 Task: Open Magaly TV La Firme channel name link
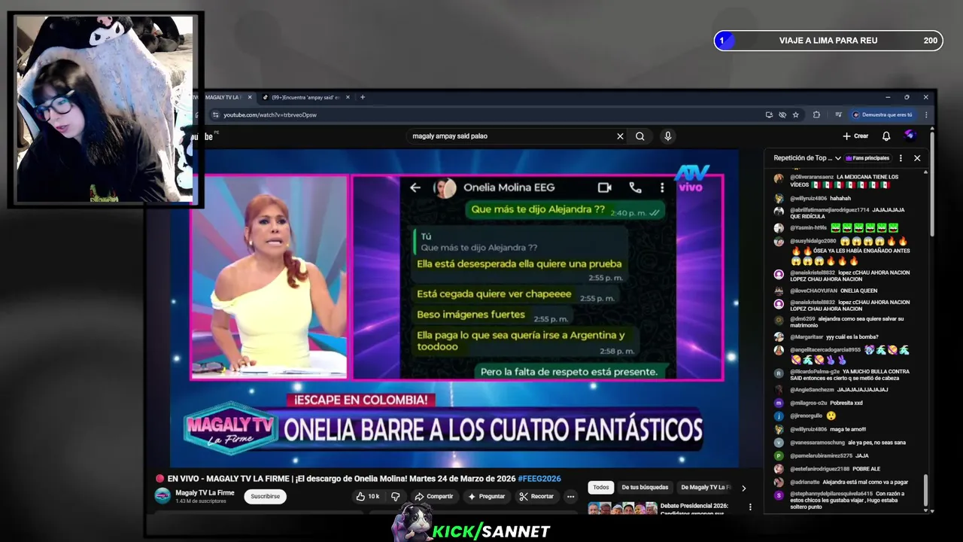tap(205, 493)
